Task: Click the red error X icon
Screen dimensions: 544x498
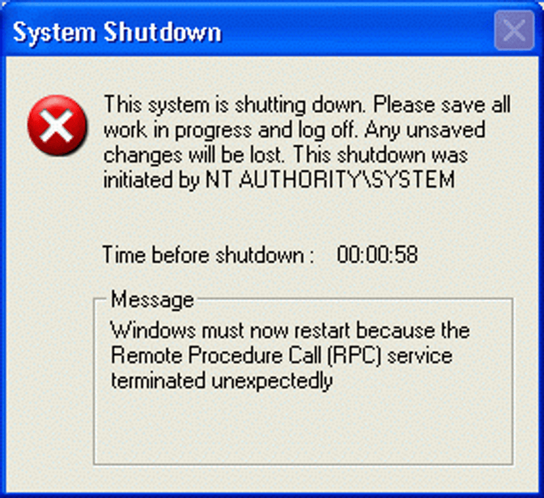Action: [x=57, y=125]
